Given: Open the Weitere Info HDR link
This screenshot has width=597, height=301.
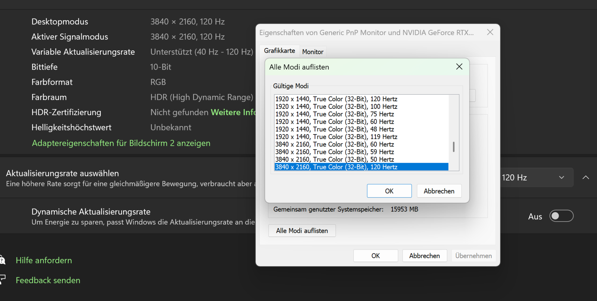Looking at the screenshot, I should click(233, 112).
